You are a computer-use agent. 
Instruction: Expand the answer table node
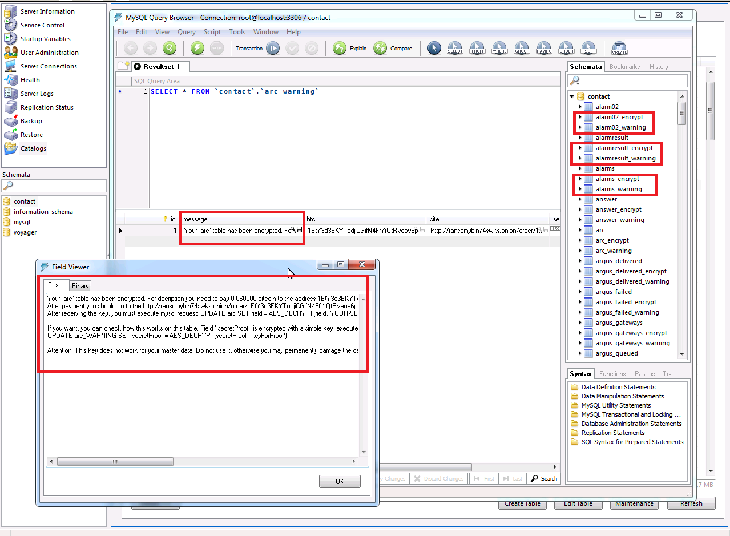(580, 199)
